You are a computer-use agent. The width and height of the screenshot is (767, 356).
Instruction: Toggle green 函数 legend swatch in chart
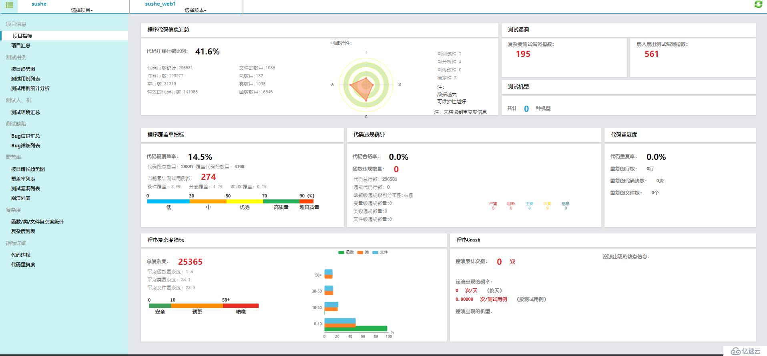[x=341, y=252]
